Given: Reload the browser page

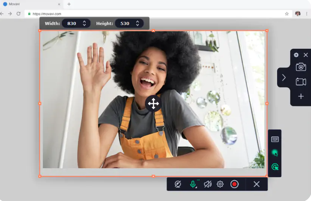Looking at the screenshot, I should pos(18,14).
